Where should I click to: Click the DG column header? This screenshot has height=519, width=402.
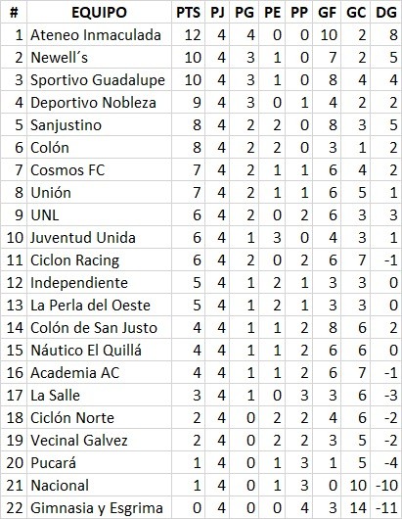385,13
